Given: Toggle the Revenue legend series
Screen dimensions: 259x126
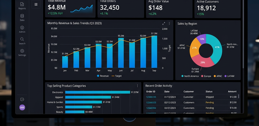Looking at the screenshot, I should (103, 76).
